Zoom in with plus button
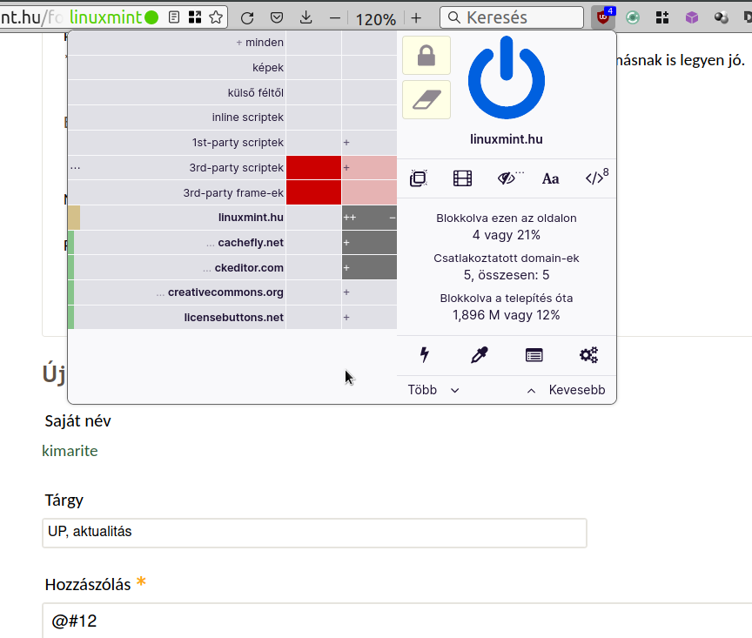 [x=416, y=18]
